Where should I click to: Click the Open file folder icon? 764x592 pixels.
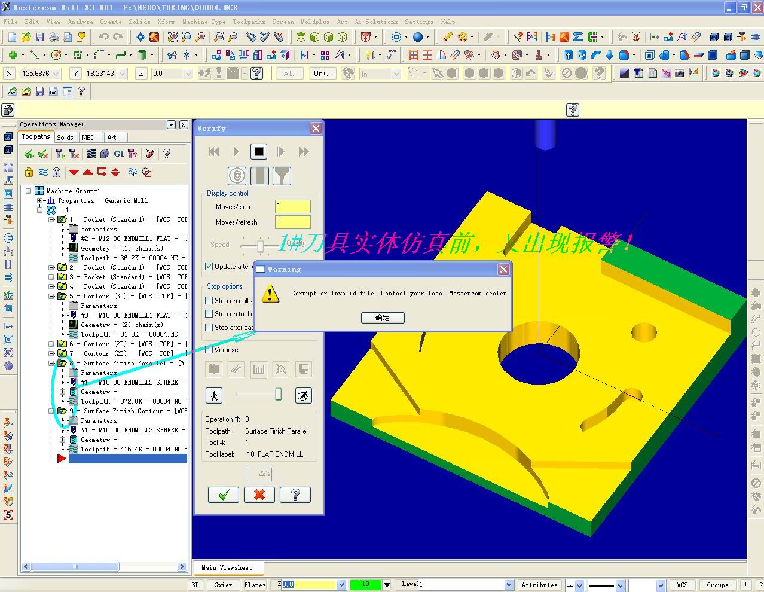[x=26, y=37]
